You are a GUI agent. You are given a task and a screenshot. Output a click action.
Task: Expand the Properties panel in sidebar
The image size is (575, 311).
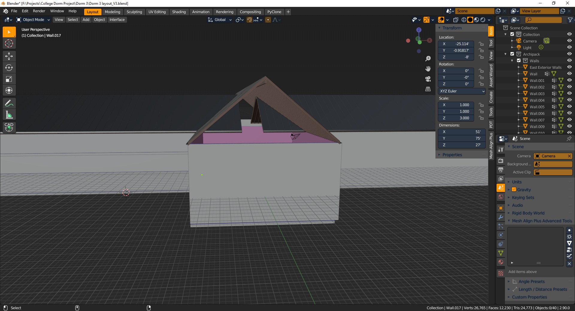[x=452, y=155]
